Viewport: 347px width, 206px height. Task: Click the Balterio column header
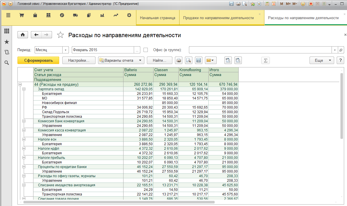point(138,70)
